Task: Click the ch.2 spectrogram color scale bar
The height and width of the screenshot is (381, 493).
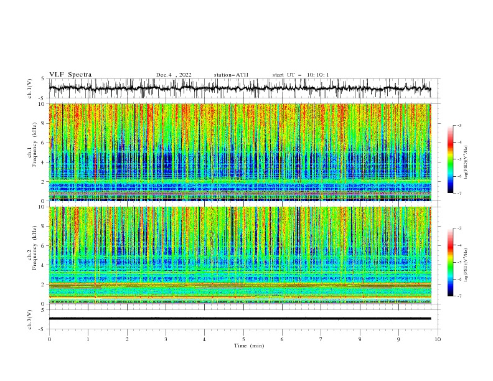Action: click(x=451, y=262)
